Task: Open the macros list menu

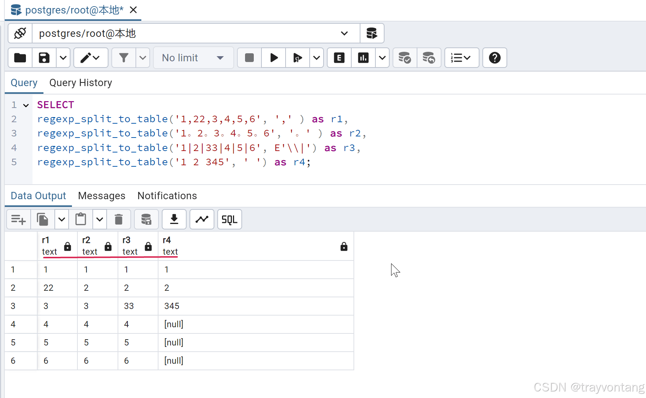Action: (x=462, y=58)
